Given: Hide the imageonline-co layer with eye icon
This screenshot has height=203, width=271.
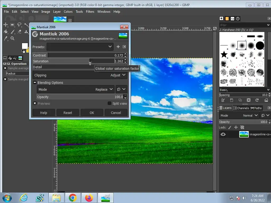Looking at the screenshot, I should 223,134.
